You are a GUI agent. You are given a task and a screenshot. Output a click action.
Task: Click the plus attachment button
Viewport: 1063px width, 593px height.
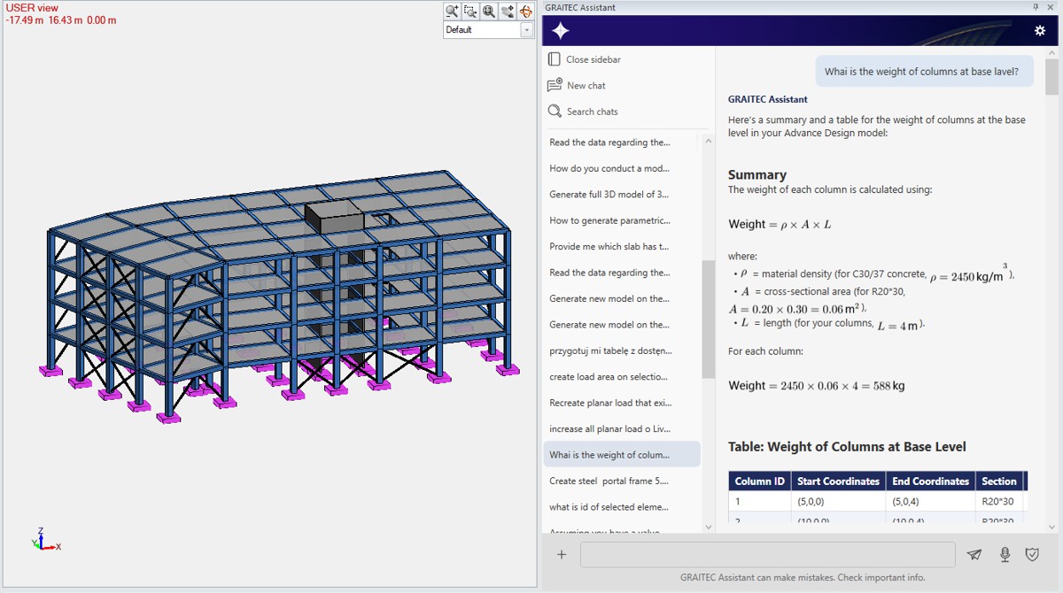pyautogui.click(x=562, y=555)
